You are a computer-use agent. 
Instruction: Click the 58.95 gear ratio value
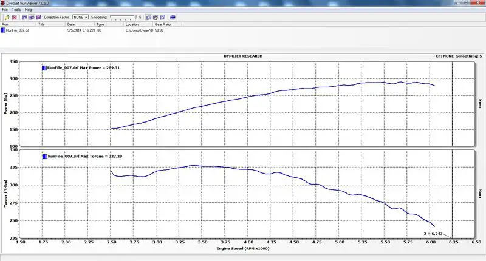click(x=159, y=30)
